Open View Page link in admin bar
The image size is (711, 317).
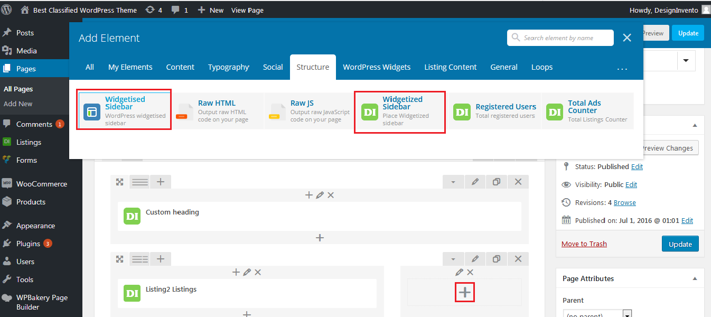(247, 10)
